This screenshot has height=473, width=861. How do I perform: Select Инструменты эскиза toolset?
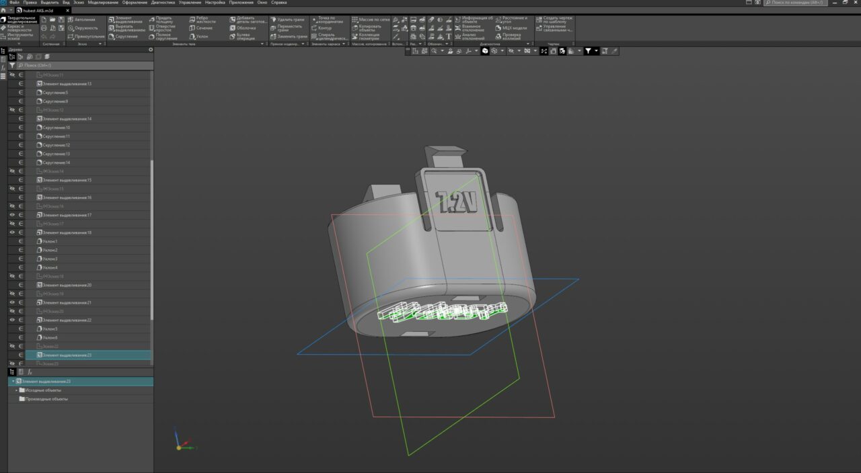(x=17, y=36)
